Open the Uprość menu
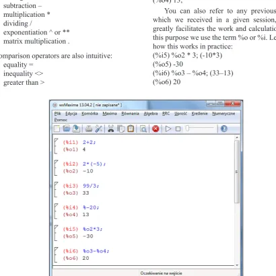276x276 pixels. pyautogui.click(x=180, y=114)
